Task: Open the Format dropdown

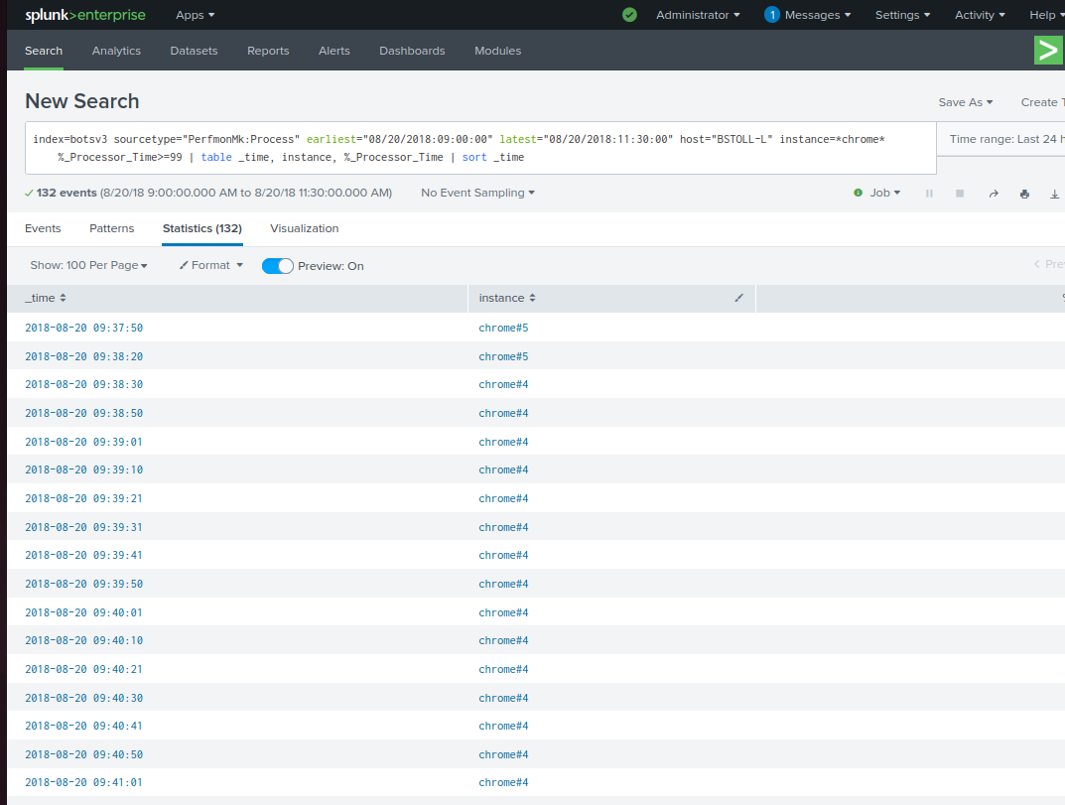Action: pos(210,265)
